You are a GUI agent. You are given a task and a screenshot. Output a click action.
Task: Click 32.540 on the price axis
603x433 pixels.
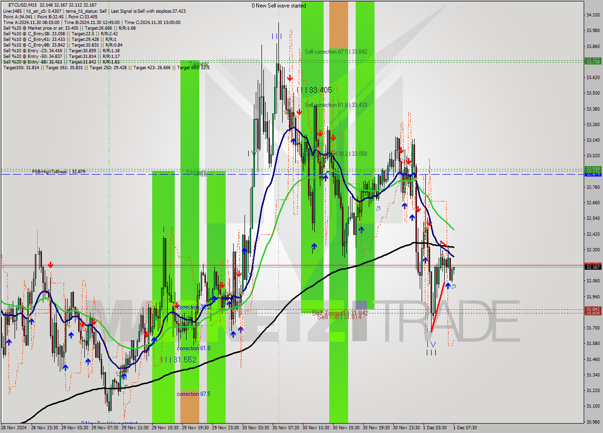point(593,218)
